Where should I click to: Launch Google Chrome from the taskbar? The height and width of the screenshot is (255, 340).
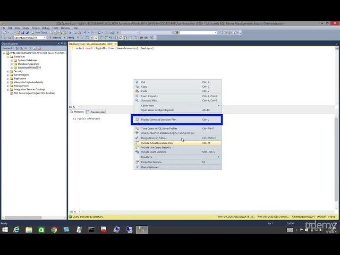coord(54,229)
